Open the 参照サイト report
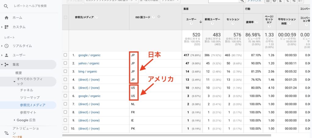Screen dimensions: 312x138 tap(28, 112)
